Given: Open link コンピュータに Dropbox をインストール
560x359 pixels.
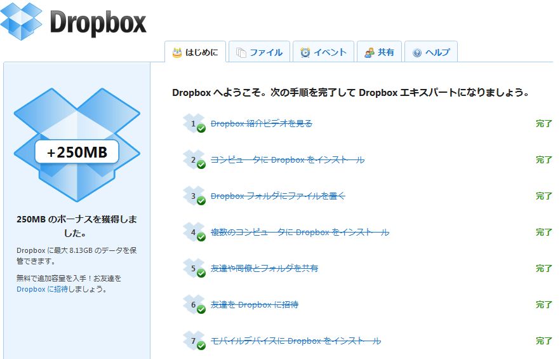Looking at the screenshot, I should click(x=288, y=159).
